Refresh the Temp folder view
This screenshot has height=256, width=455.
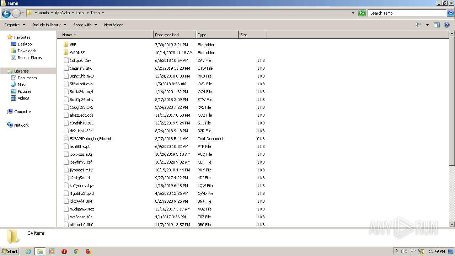coord(362,13)
